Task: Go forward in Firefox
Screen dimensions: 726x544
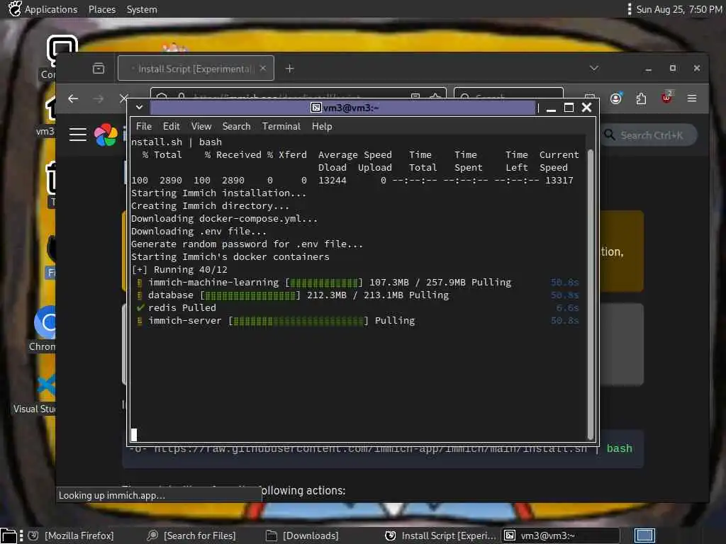Action: point(98,98)
